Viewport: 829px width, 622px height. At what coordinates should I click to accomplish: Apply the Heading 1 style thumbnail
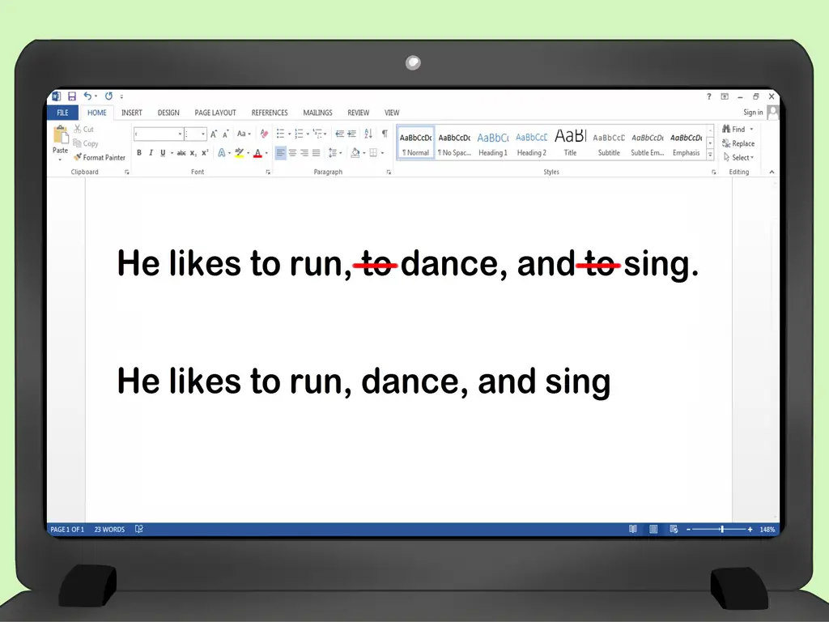click(x=492, y=143)
